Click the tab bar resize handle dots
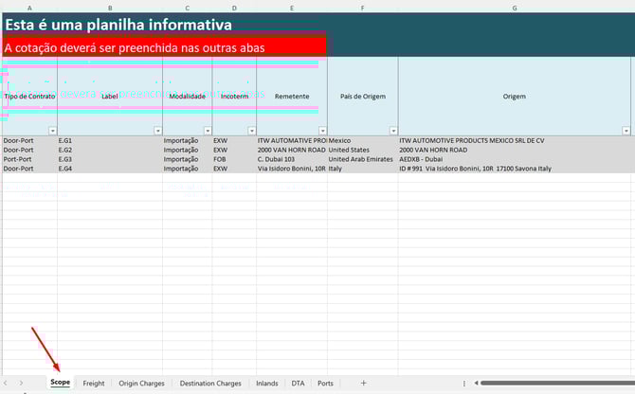Screen dimensions: 635x394 pyautogui.click(x=463, y=384)
